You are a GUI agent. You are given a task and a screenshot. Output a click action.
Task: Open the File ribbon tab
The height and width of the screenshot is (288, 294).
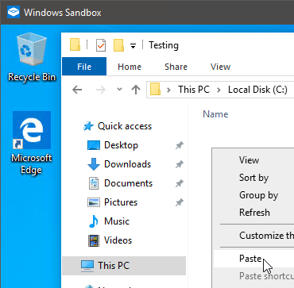tap(84, 67)
